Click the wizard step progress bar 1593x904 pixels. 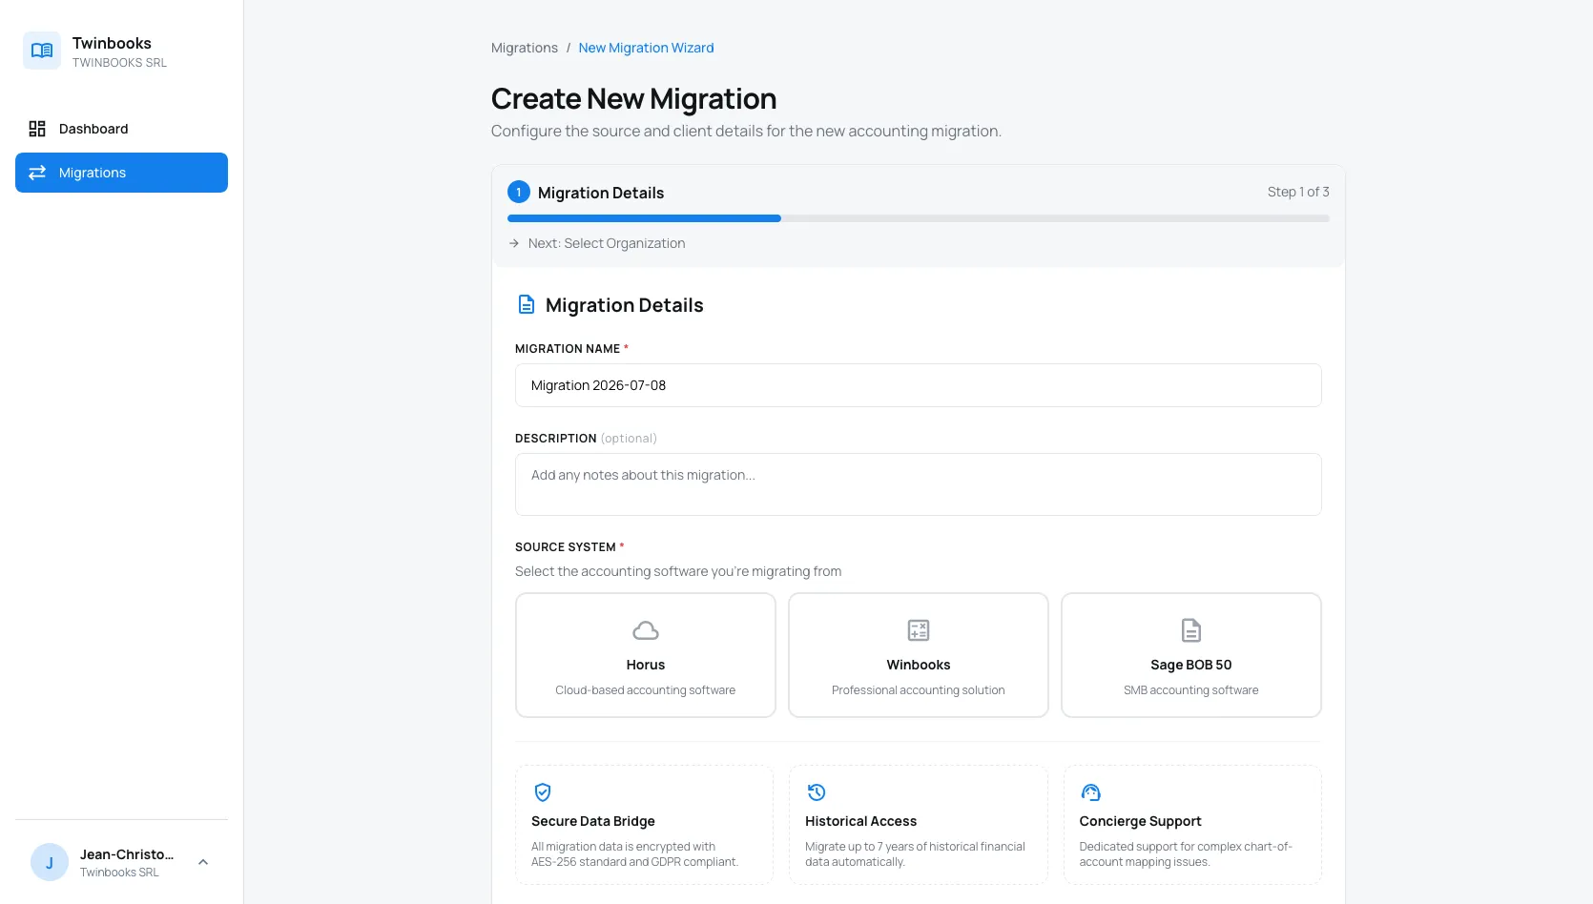tap(919, 218)
